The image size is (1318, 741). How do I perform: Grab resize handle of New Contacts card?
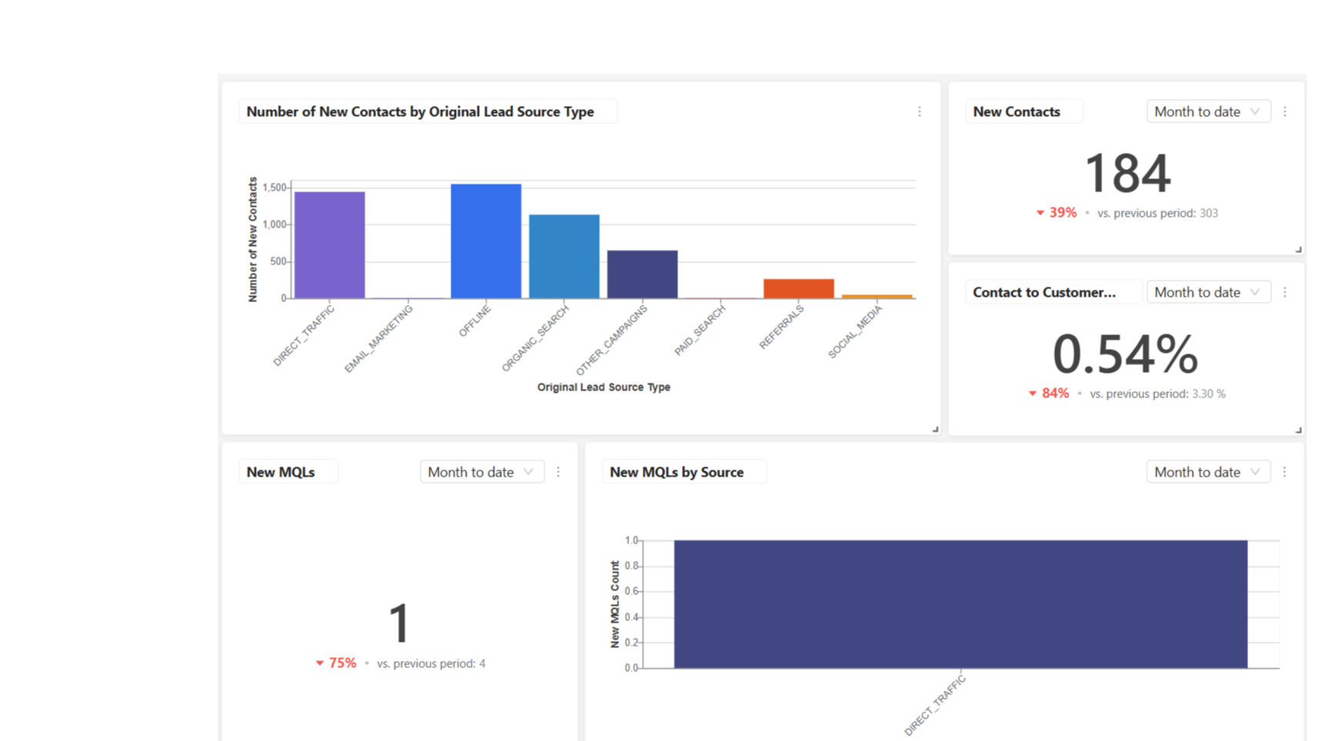pyautogui.click(x=1298, y=250)
